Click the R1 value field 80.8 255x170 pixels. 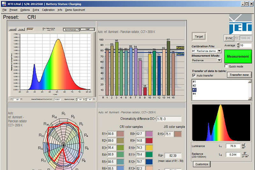112,134
